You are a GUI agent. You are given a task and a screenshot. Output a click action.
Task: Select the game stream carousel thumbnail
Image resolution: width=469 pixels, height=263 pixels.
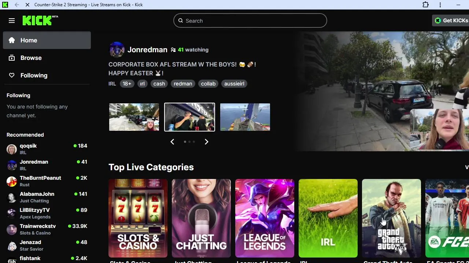245,117
